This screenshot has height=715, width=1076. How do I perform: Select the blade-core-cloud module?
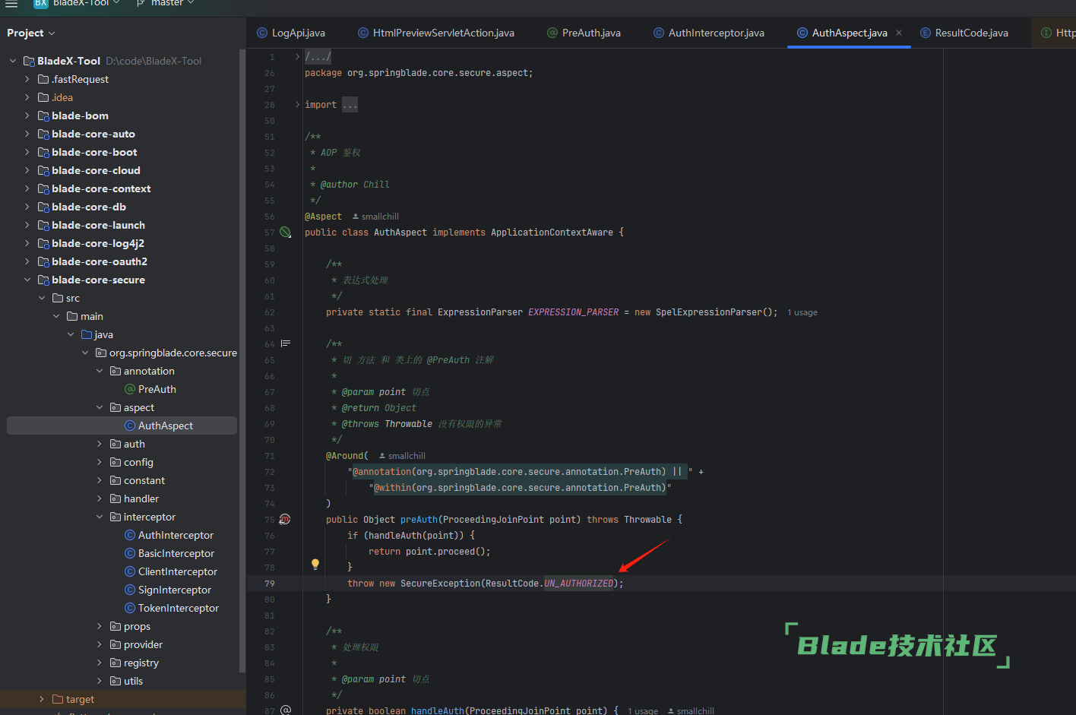pos(96,170)
